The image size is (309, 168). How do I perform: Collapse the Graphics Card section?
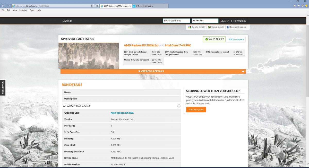pos(179,106)
